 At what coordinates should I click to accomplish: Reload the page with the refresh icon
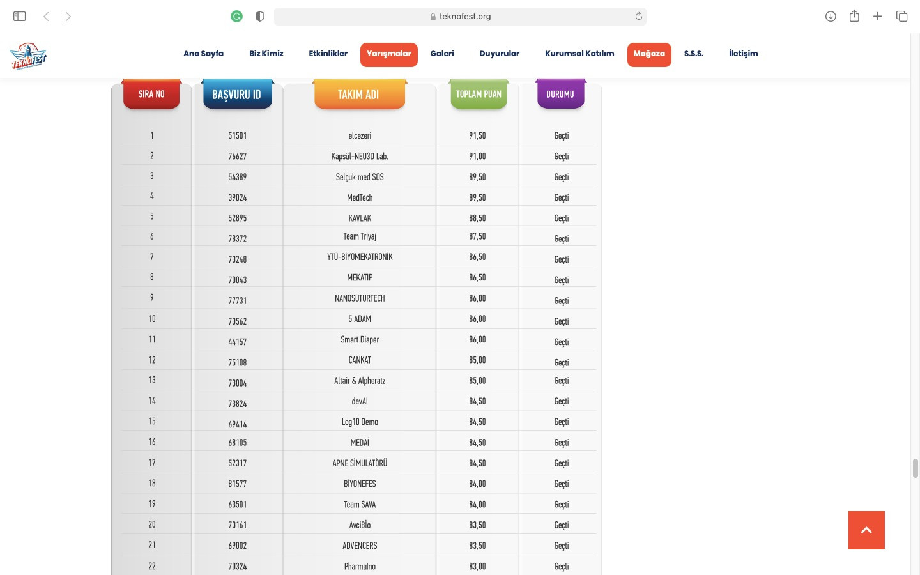pos(638,16)
